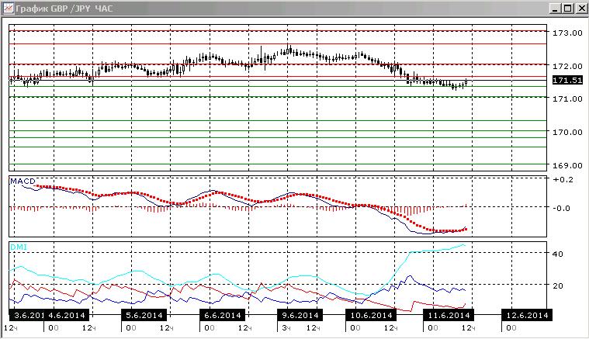Click the chart icon in the title bar
Screen dimensions: 589x339
pos(8,8)
